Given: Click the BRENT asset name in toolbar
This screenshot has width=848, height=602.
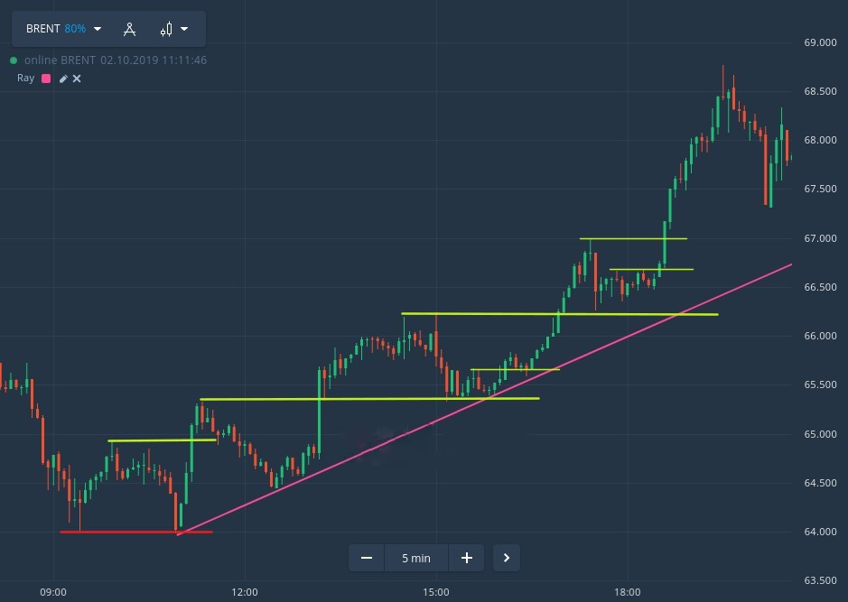Looking at the screenshot, I should (x=42, y=29).
